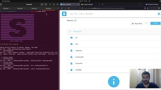Click the Dockerfile file icon
Image resolution: width=161 pixels, height=90 pixels.
[x=71, y=63]
